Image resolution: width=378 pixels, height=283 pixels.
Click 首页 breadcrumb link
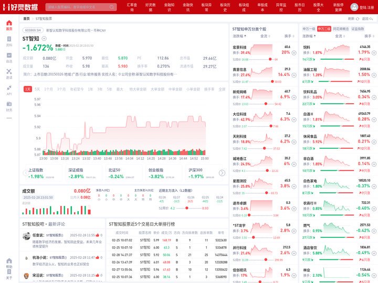tap(26, 18)
